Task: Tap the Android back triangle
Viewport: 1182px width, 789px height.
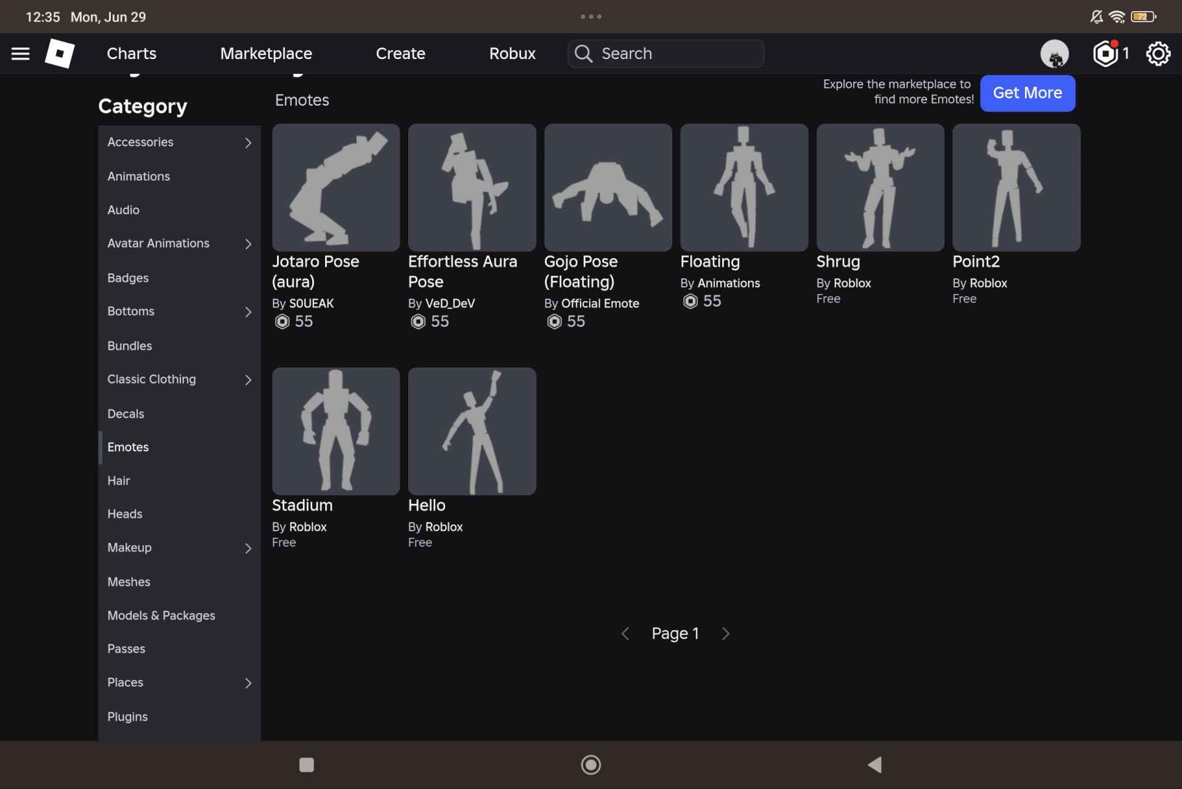Action: pos(875,764)
